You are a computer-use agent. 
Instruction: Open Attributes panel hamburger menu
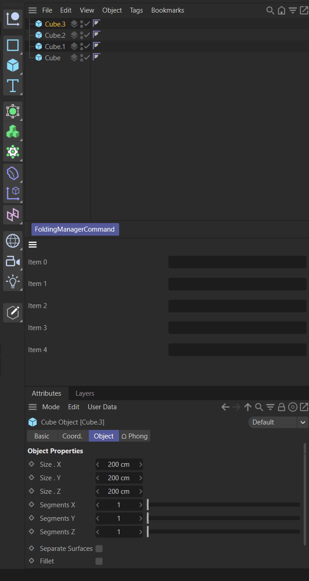[x=33, y=407]
